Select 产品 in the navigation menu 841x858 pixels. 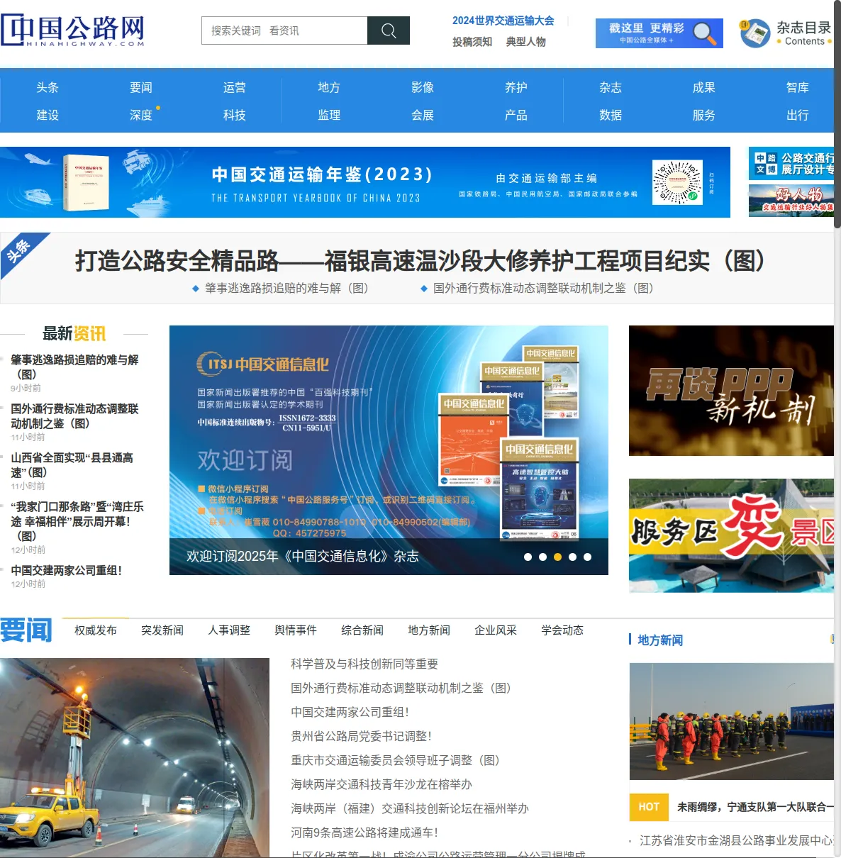[516, 115]
